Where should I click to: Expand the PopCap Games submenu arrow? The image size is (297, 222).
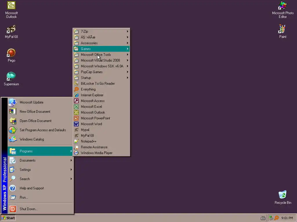click(x=128, y=72)
